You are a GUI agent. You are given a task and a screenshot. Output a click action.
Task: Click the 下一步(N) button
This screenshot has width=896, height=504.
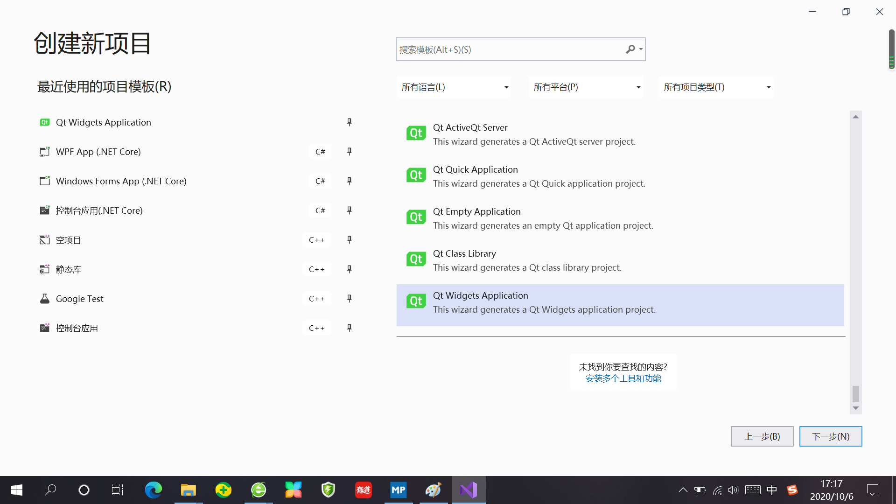point(831,436)
